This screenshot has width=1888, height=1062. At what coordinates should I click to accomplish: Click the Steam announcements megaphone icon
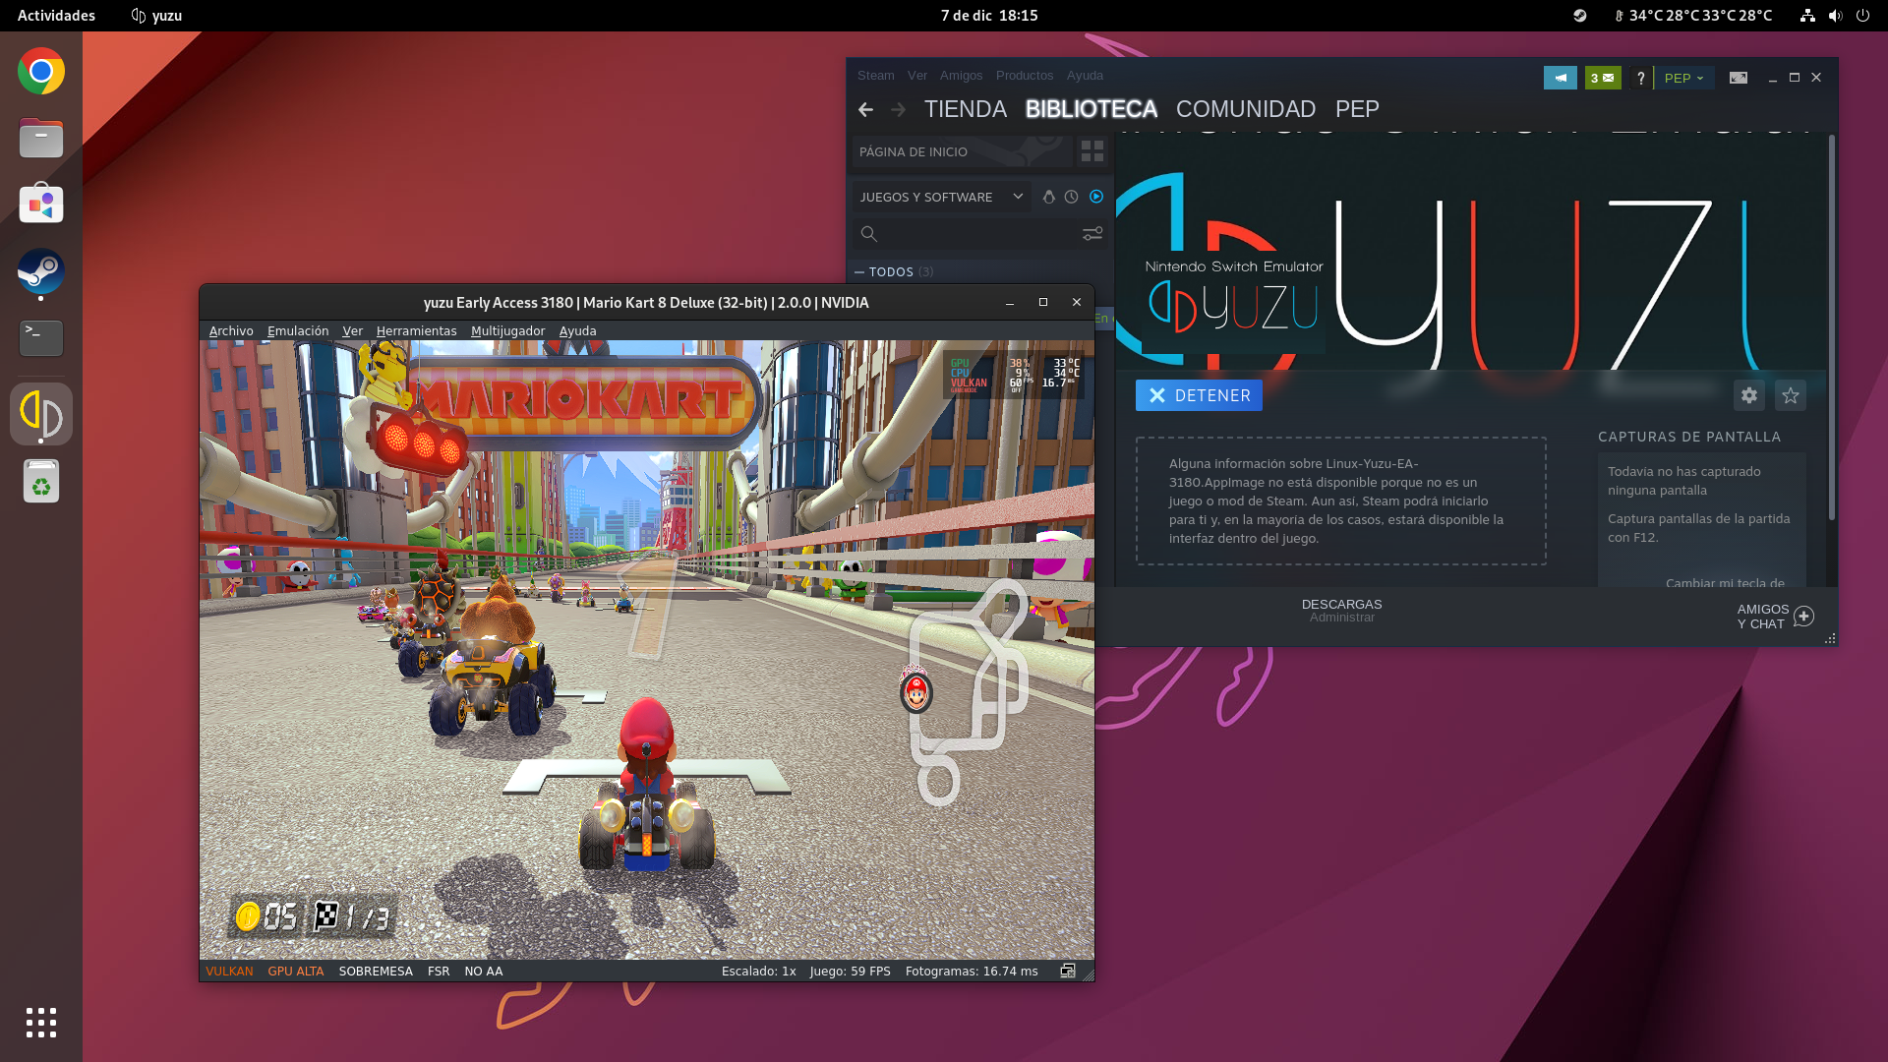pyautogui.click(x=1560, y=78)
